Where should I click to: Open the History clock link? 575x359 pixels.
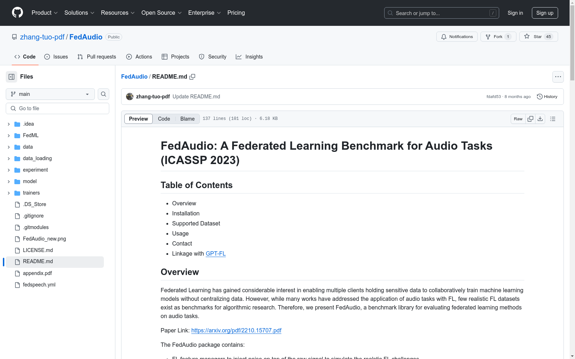pos(547,97)
